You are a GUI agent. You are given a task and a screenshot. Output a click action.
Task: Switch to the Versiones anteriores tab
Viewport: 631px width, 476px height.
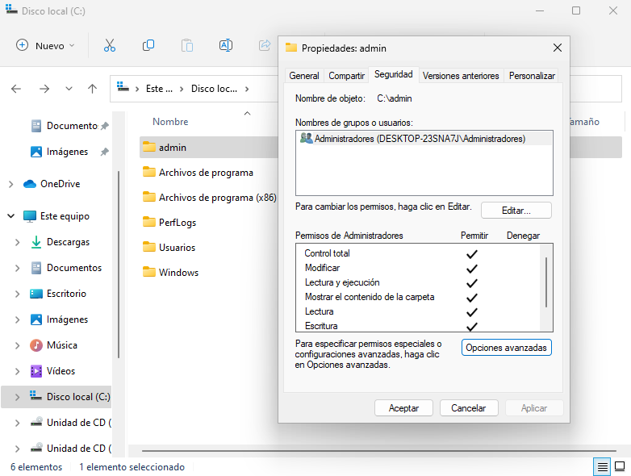point(461,76)
